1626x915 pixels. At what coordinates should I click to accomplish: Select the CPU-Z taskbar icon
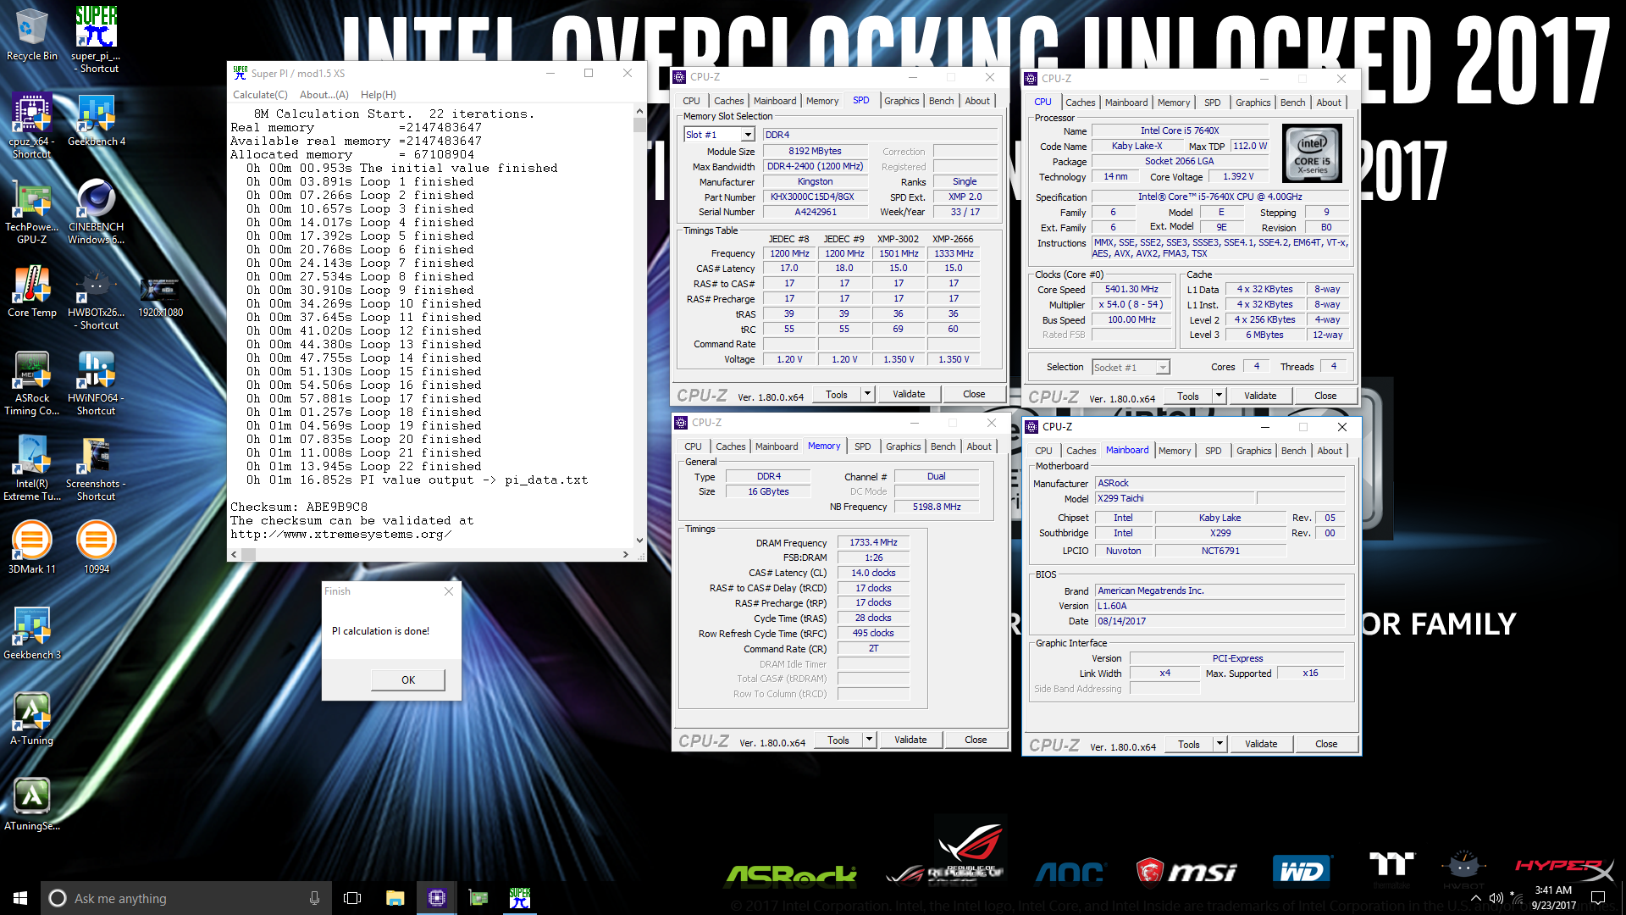point(436,898)
